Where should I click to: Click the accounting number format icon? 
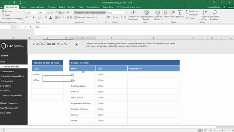(x=109, y=17)
